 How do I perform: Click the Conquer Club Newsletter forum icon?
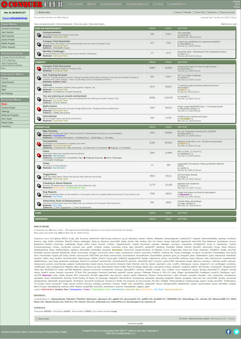(x=39, y=44)
